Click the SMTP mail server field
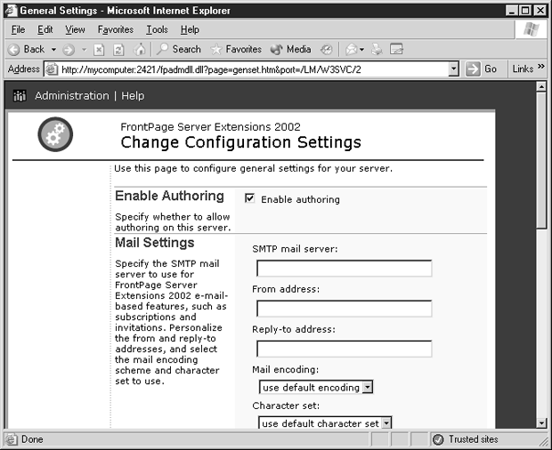The image size is (552, 450). coord(344,269)
